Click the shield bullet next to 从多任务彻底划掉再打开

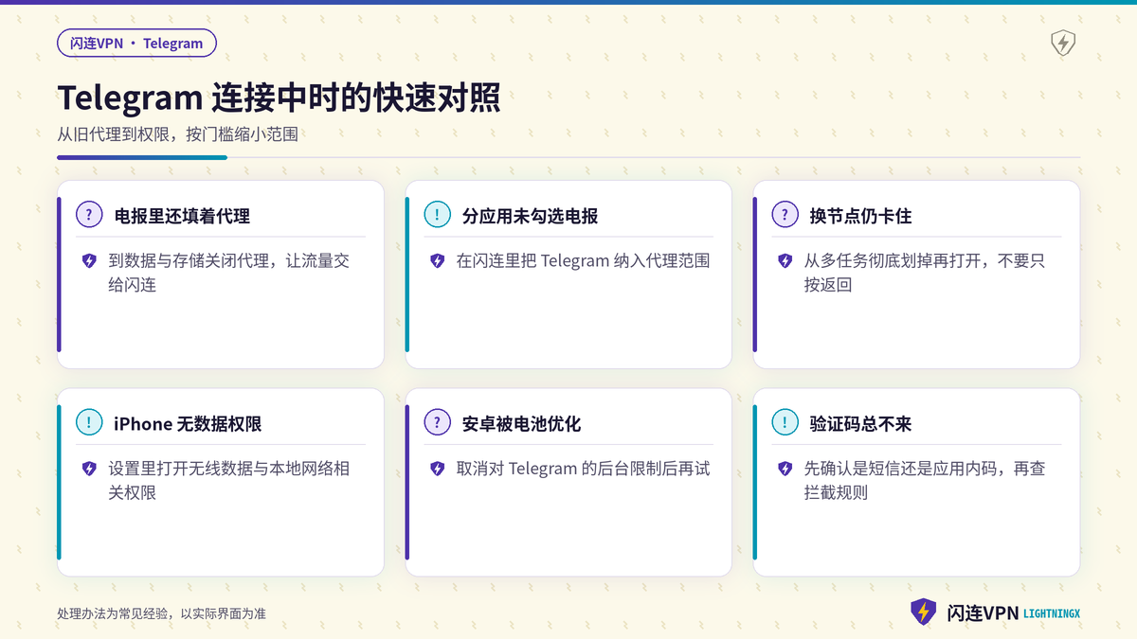[785, 261]
